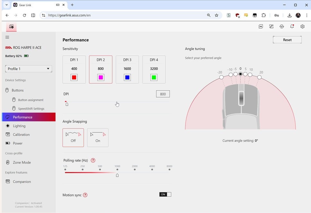The width and height of the screenshot is (311, 213).
Task: Open the browser three-dot menu
Action: (x=307, y=15)
